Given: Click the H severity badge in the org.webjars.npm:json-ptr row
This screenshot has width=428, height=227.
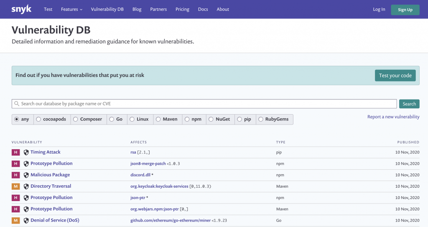Looking at the screenshot, I should (15, 209).
